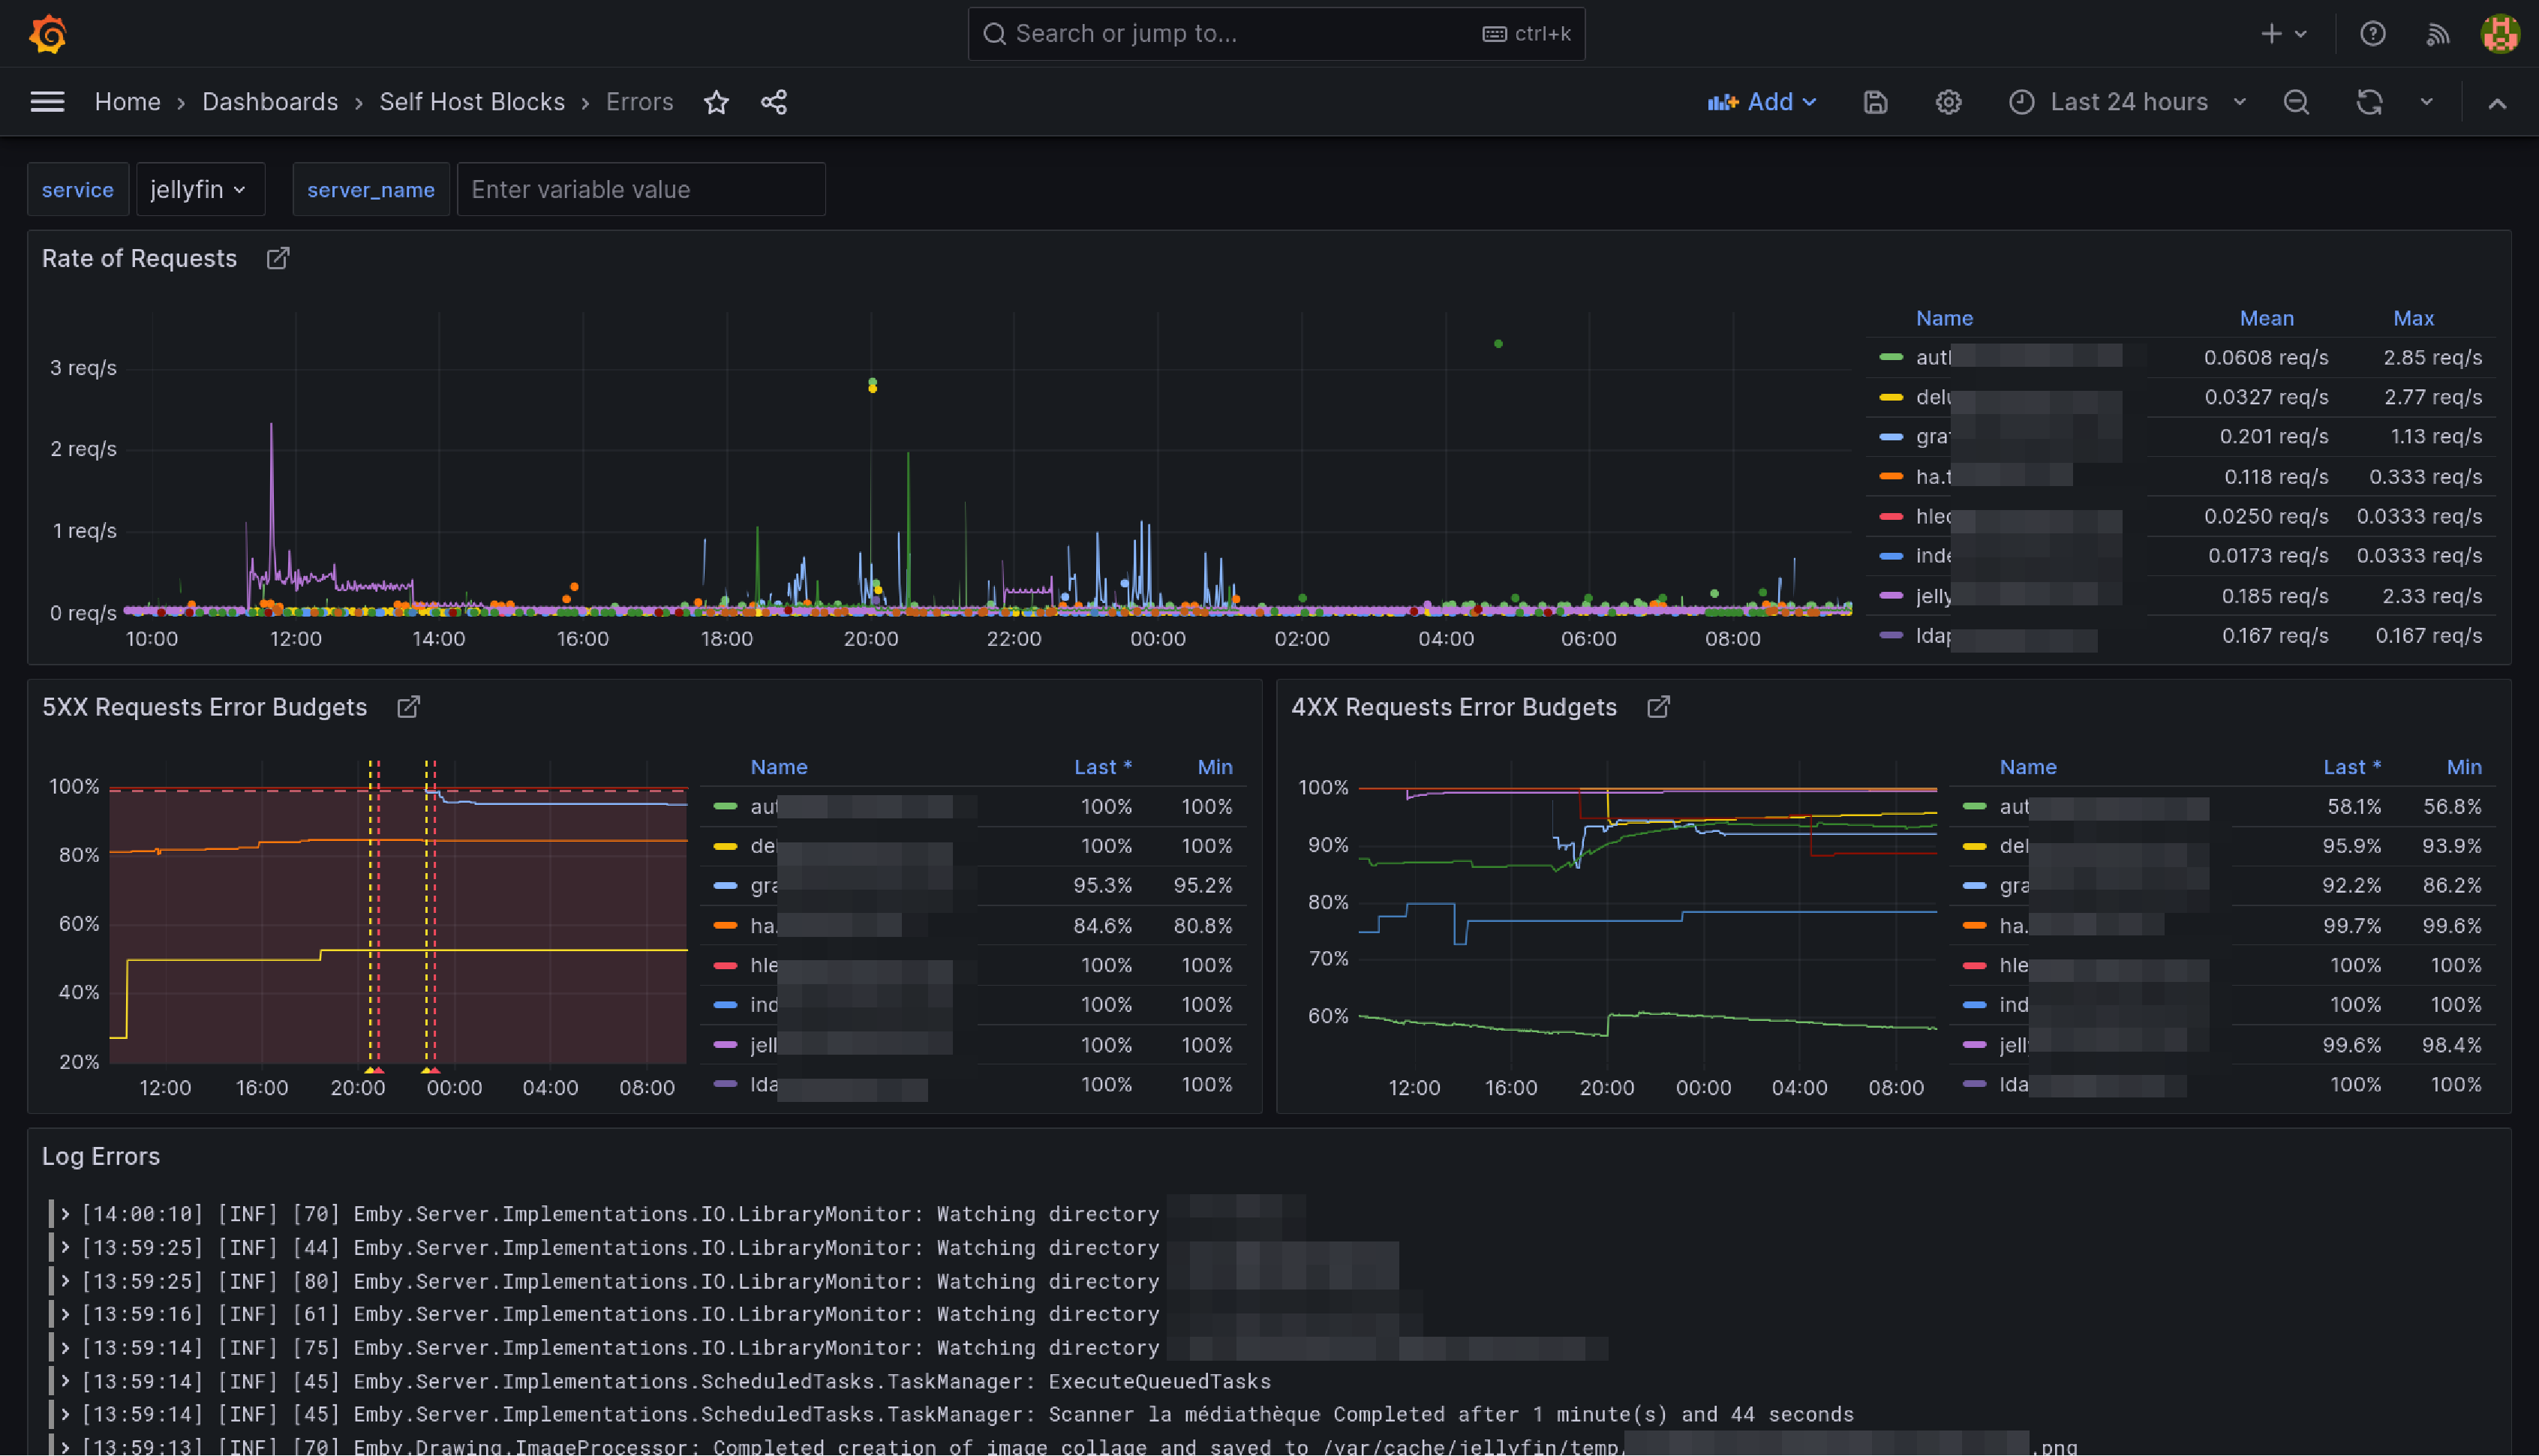This screenshot has width=2539, height=1456.
Task: Click the server_name variable input field
Action: pyautogui.click(x=640, y=189)
